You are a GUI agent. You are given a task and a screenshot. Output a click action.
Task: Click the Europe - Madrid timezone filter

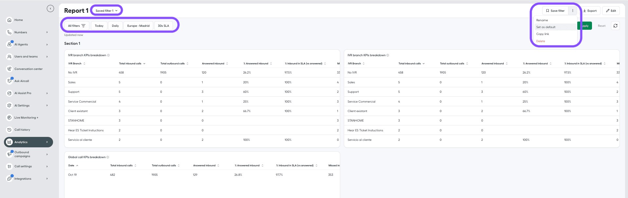tap(138, 26)
